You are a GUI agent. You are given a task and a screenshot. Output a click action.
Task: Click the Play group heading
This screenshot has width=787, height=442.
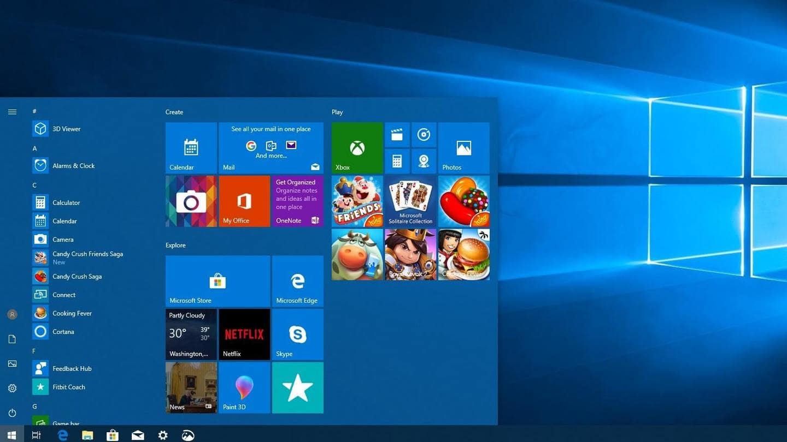pyautogui.click(x=337, y=112)
